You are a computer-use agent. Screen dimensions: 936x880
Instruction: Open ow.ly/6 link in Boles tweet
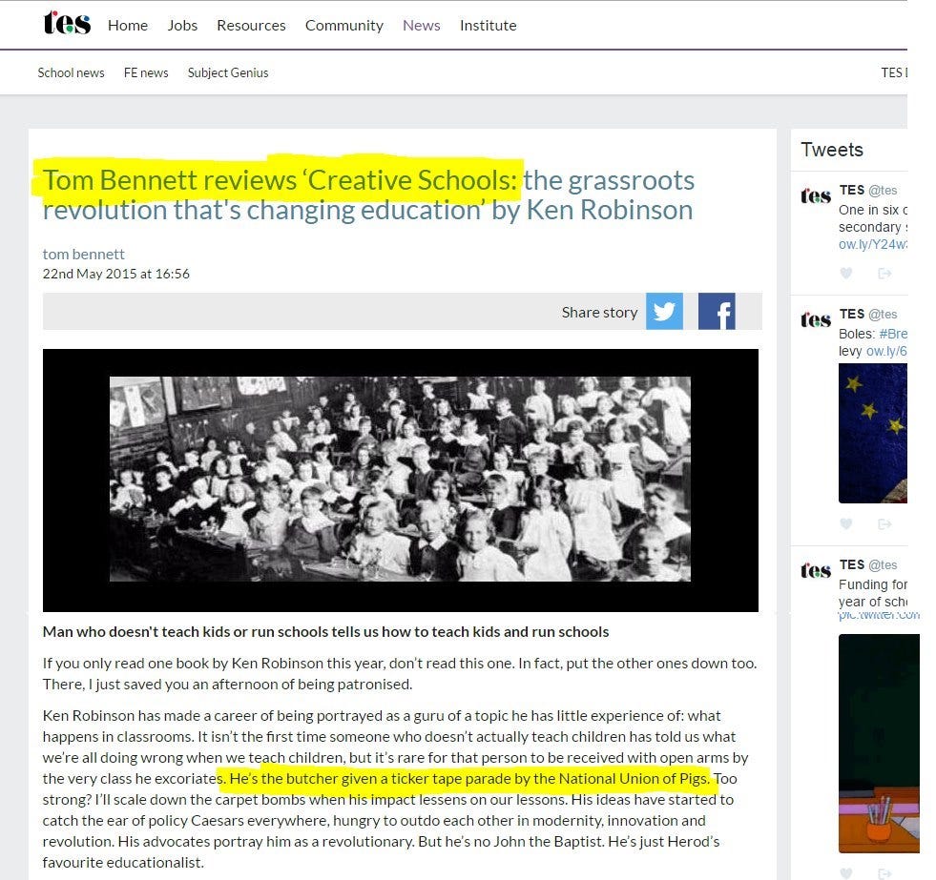886,351
